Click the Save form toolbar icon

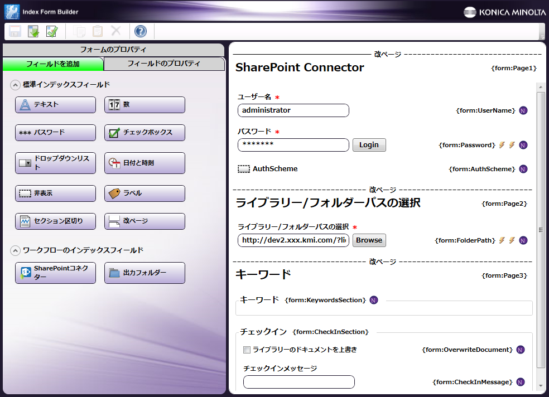[x=15, y=31]
